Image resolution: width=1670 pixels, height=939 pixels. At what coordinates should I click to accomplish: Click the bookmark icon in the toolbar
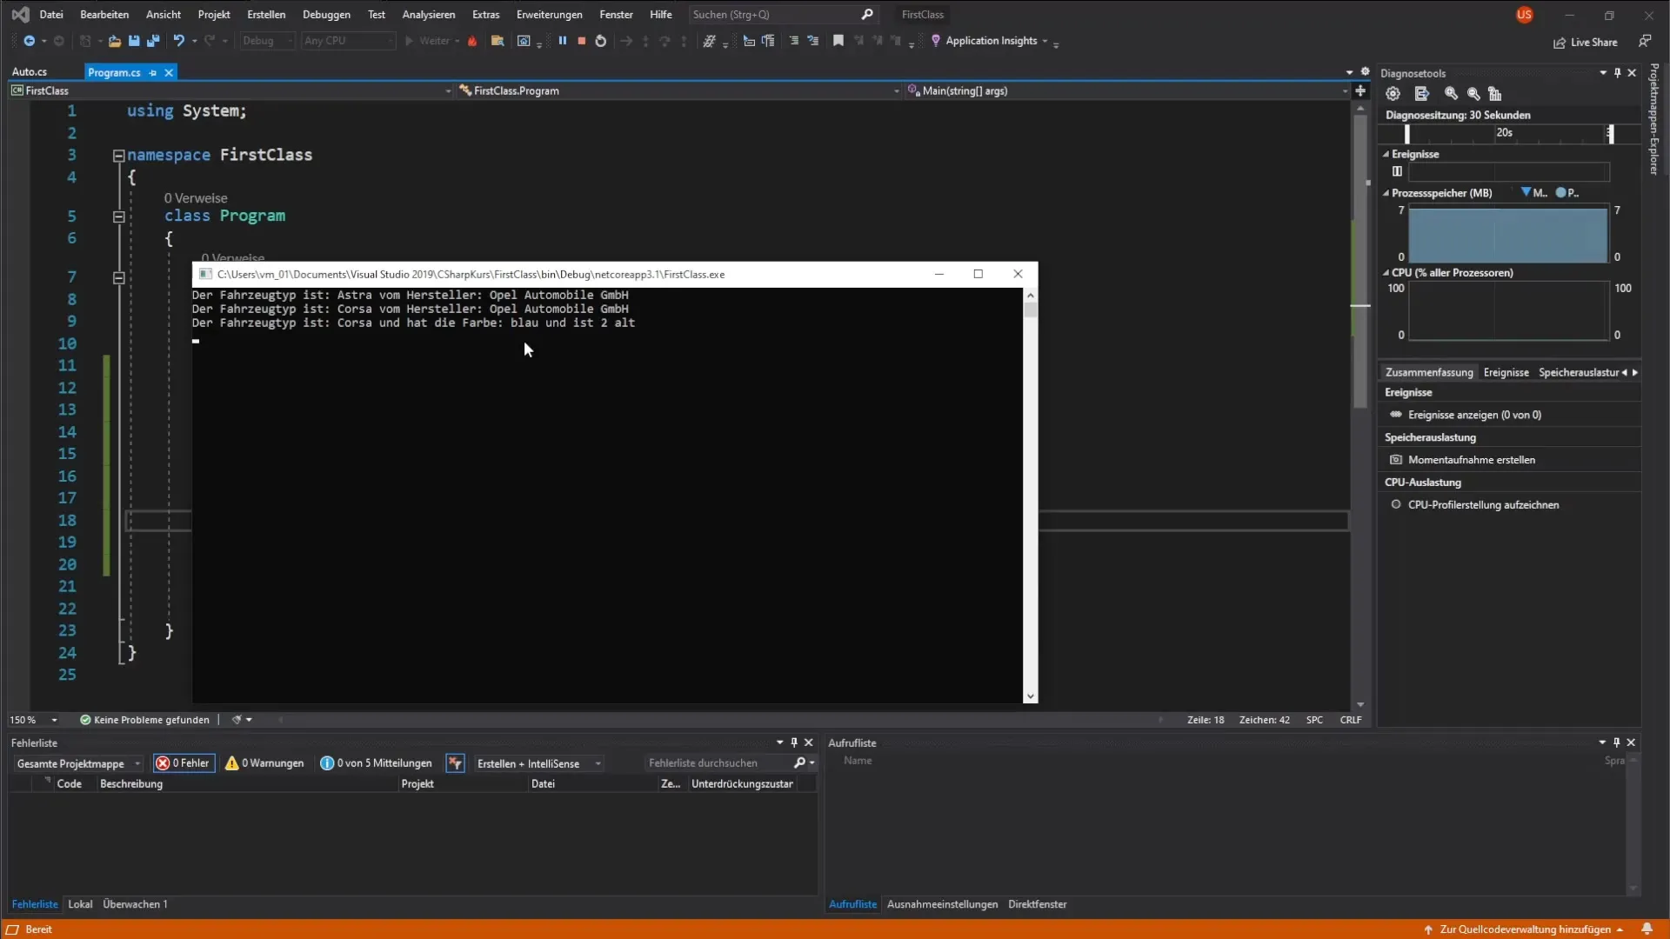(x=838, y=41)
